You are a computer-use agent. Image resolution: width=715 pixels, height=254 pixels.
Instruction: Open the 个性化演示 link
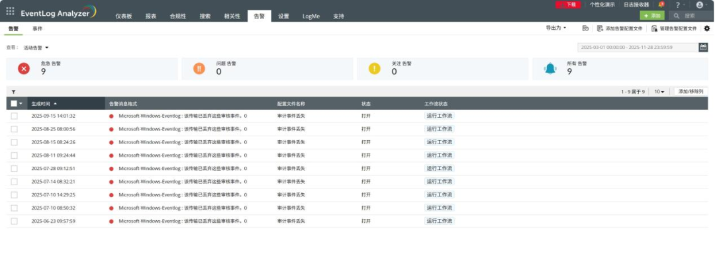pos(602,5)
